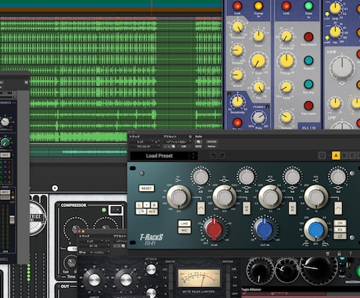This screenshot has height=298, width=360.
Task: Step through presets with the Load Preset arrows
Action: click(x=193, y=156)
